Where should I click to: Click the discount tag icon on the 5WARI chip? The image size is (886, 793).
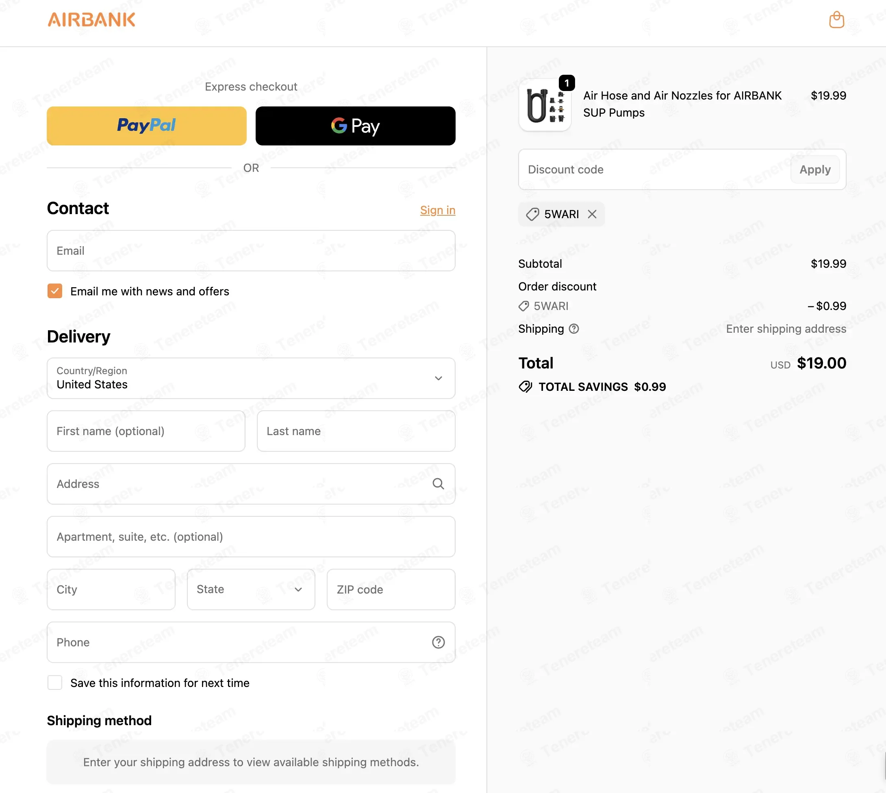coord(532,214)
